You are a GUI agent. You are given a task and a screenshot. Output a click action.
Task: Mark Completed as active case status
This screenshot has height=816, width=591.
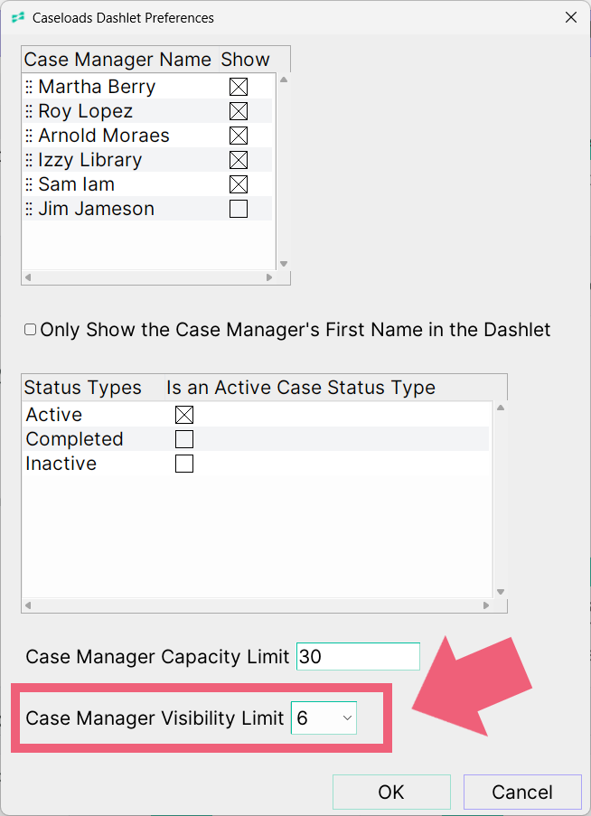(184, 439)
